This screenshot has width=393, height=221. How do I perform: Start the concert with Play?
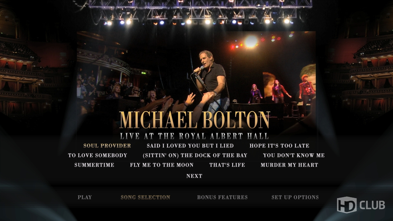[x=85, y=197]
